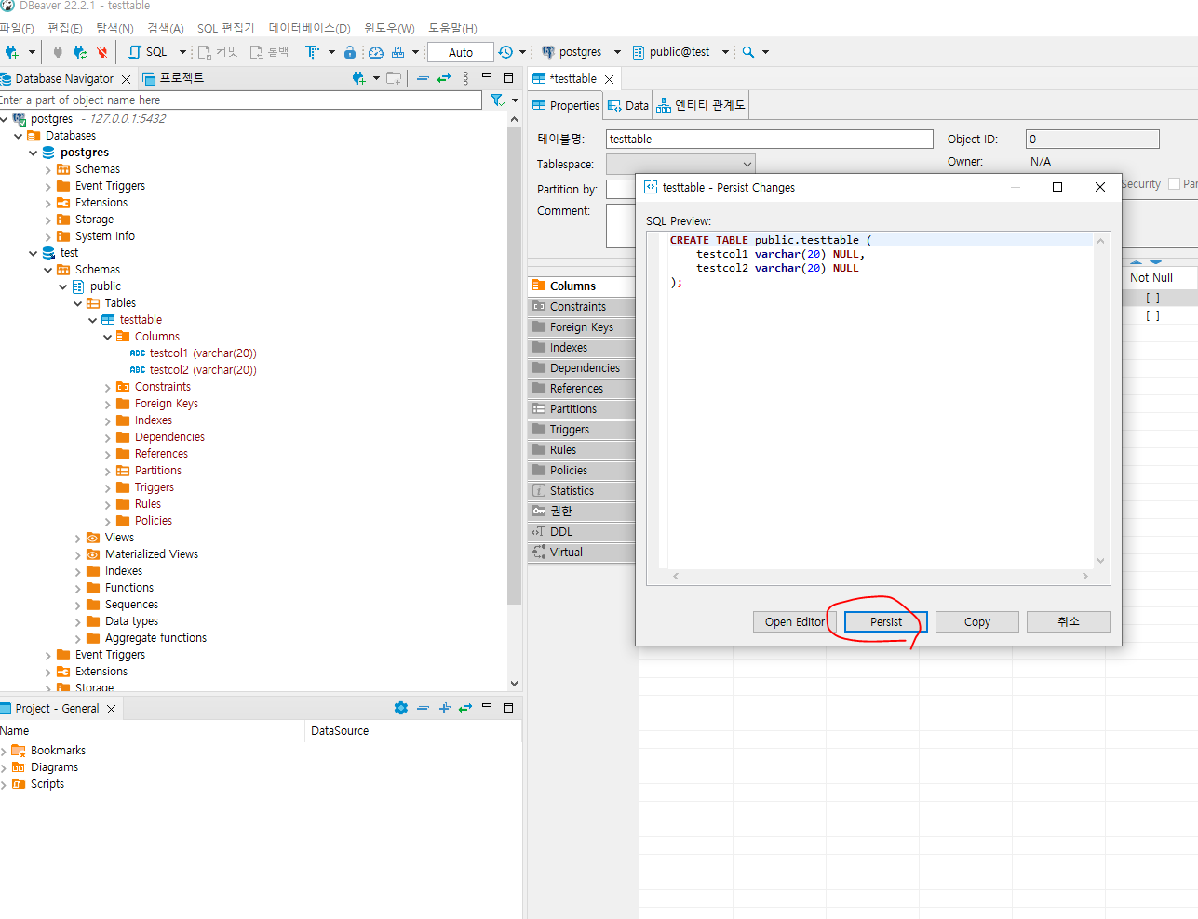The image size is (1198, 919).
Task: Switch to the 프로젝트 tab
Action: (173, 78)
